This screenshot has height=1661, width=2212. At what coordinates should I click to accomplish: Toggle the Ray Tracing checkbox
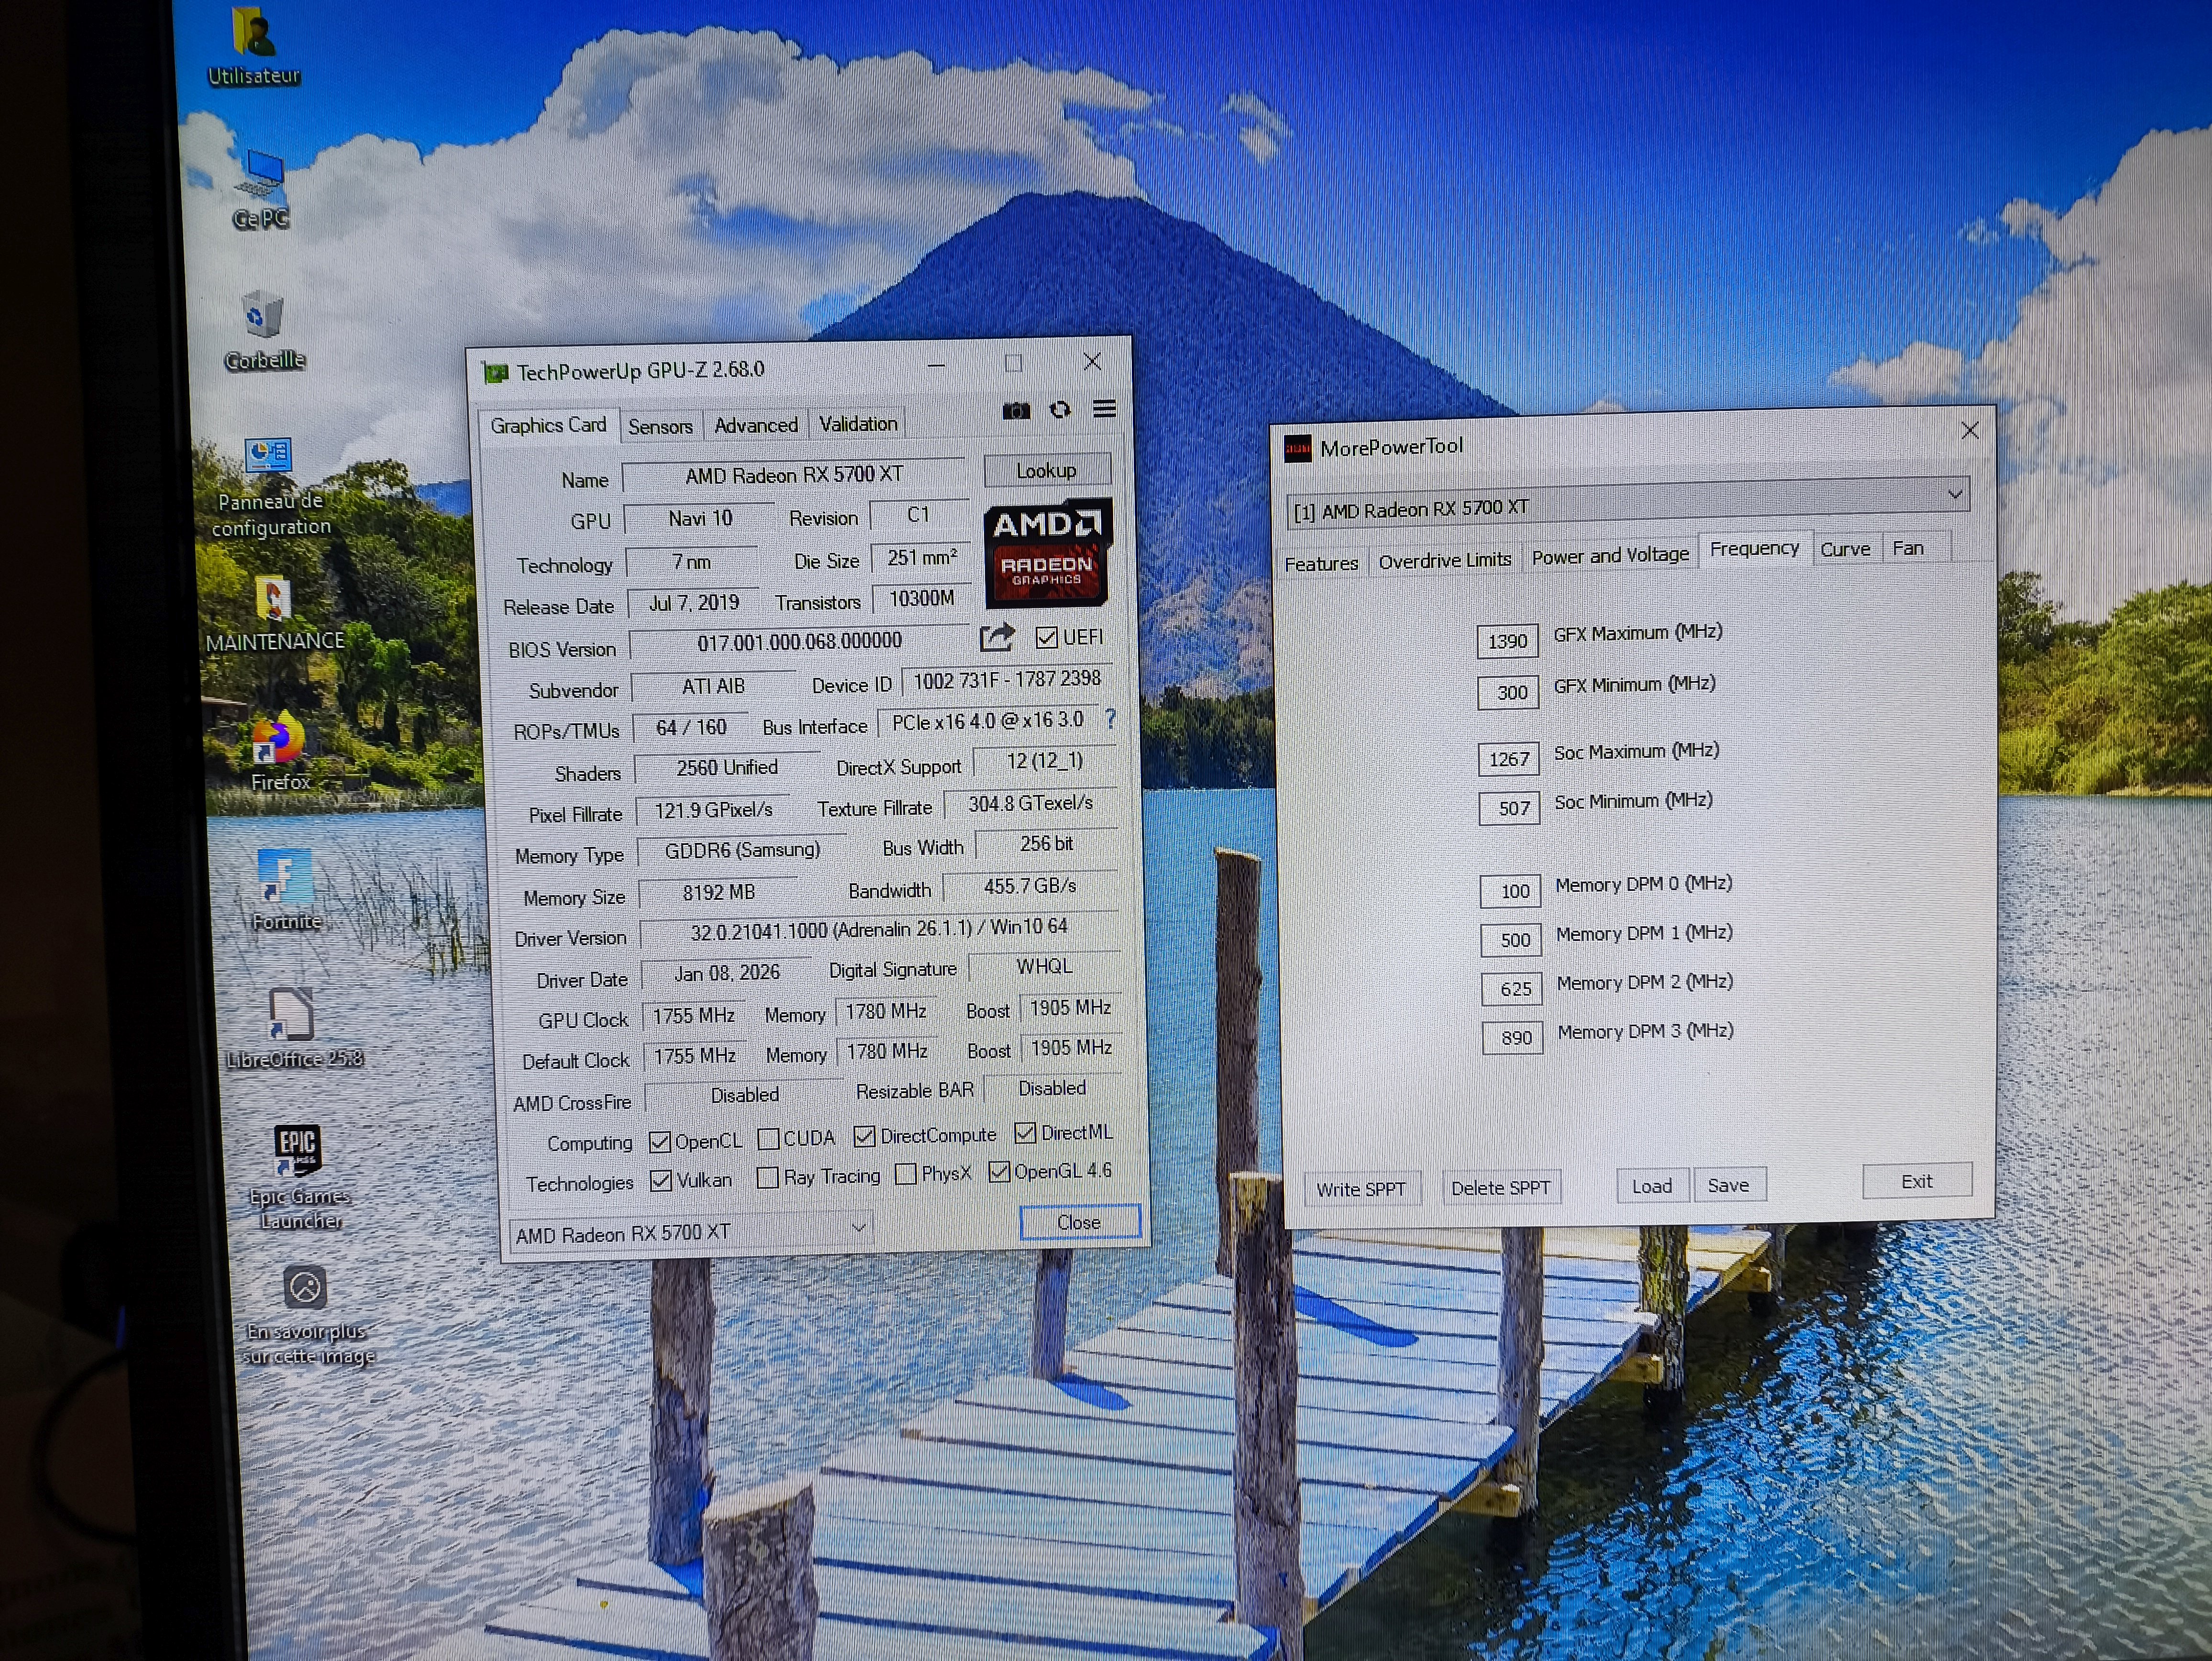coord(768,1177)
